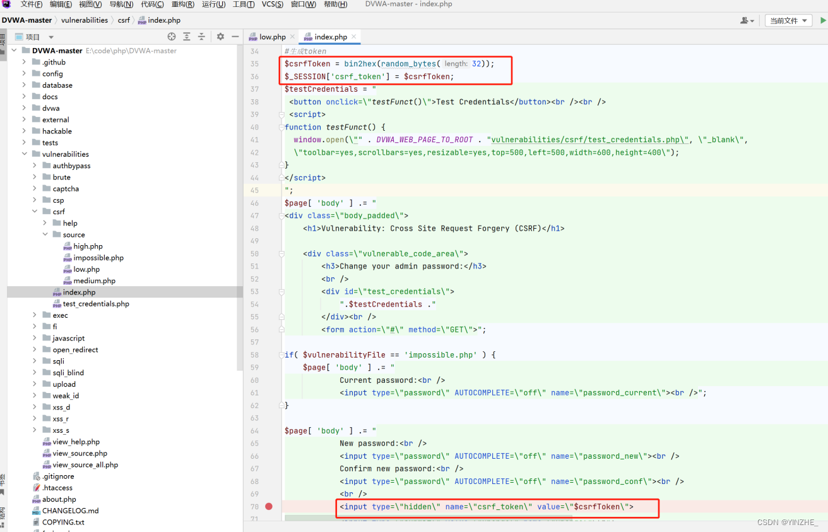Select about.php in the project tree
Image resolution: width=828 pixels, height=532 pixels.
[x=61, y=499]
